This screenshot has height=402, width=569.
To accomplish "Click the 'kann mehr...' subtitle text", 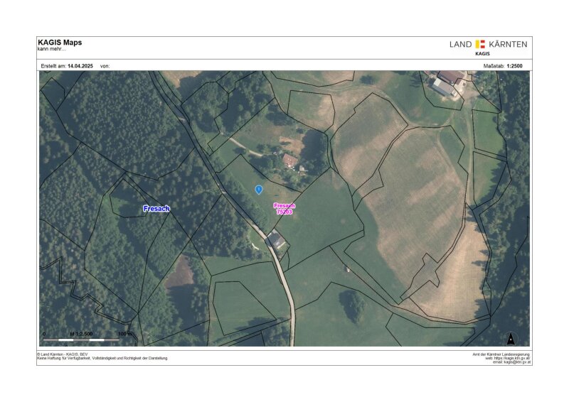I will click(x=50, y=49).
